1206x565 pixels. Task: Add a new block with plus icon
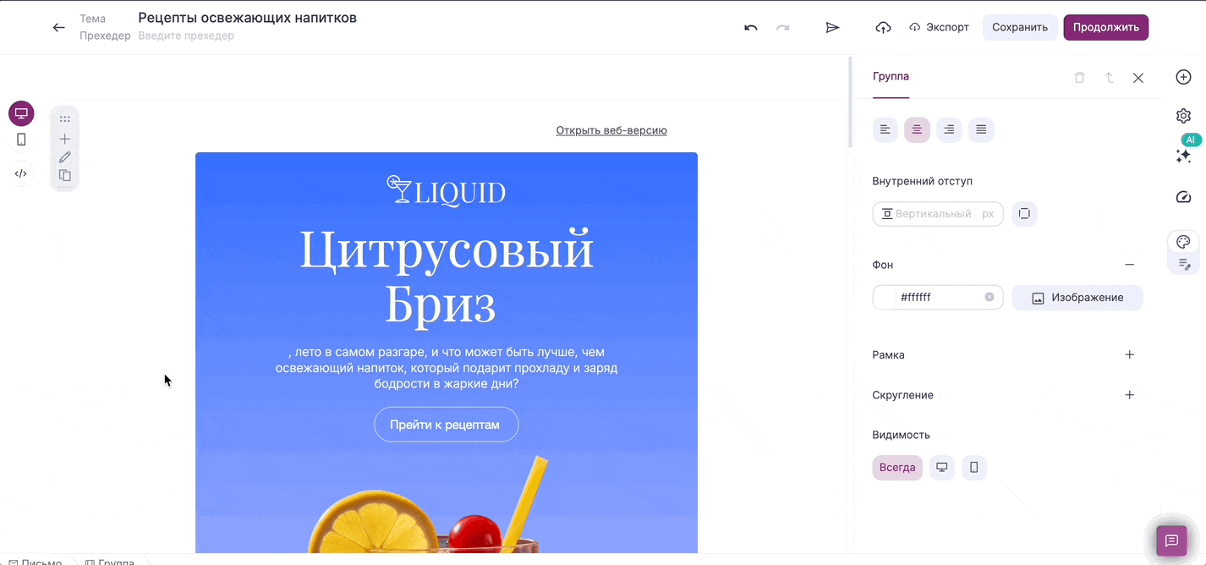[65, 139]
